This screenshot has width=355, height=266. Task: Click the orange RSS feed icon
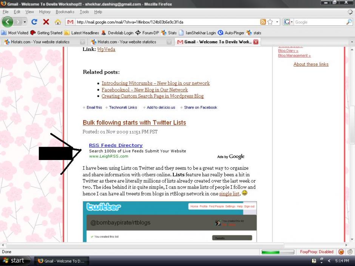(263, 22)
